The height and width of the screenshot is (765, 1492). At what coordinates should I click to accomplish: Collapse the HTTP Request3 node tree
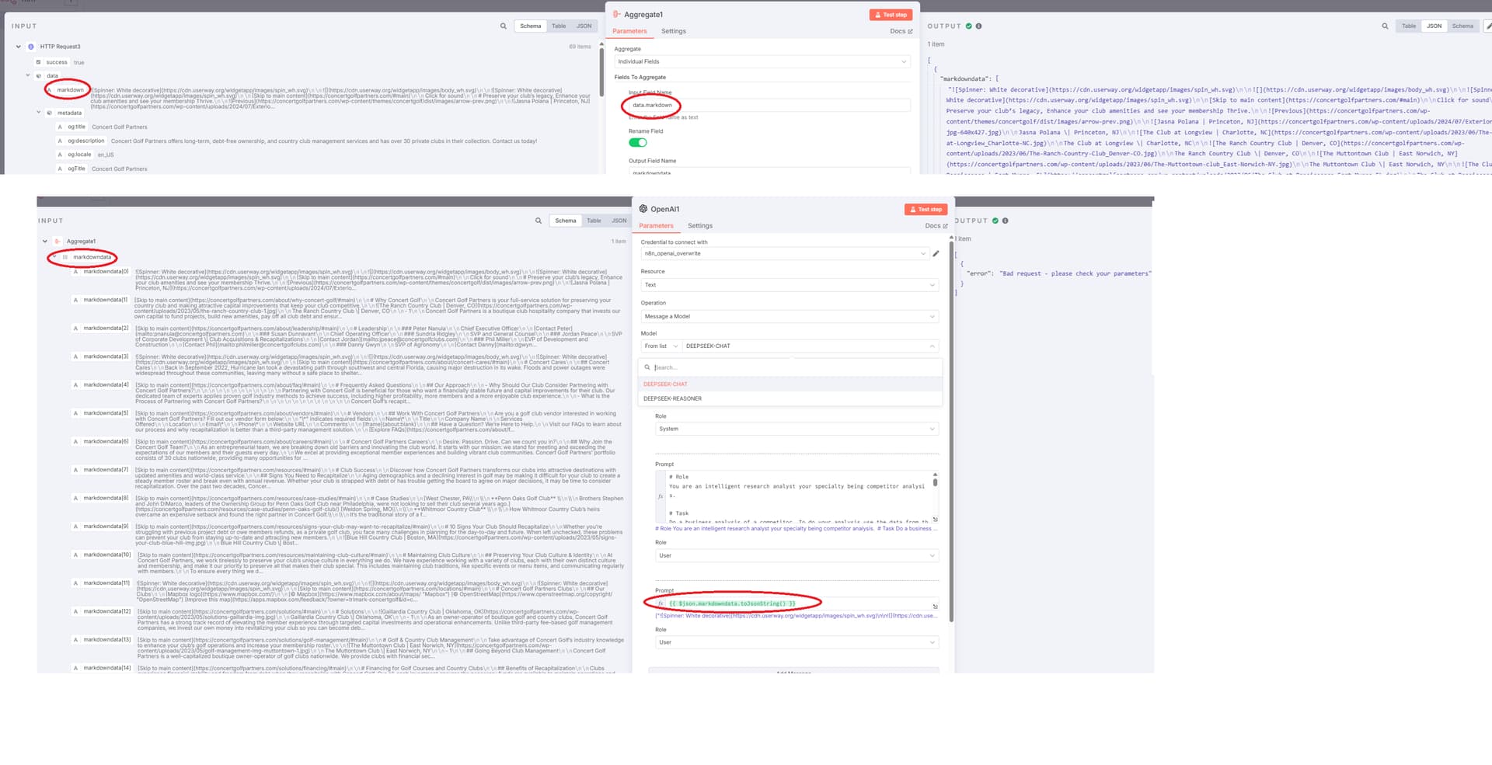pos(19,47)
